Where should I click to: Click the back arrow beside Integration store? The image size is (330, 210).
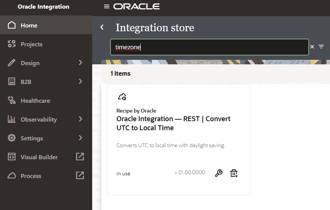(102, 27)
